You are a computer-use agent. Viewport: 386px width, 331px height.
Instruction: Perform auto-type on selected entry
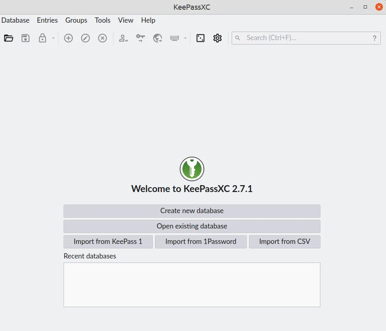[175, 38]
